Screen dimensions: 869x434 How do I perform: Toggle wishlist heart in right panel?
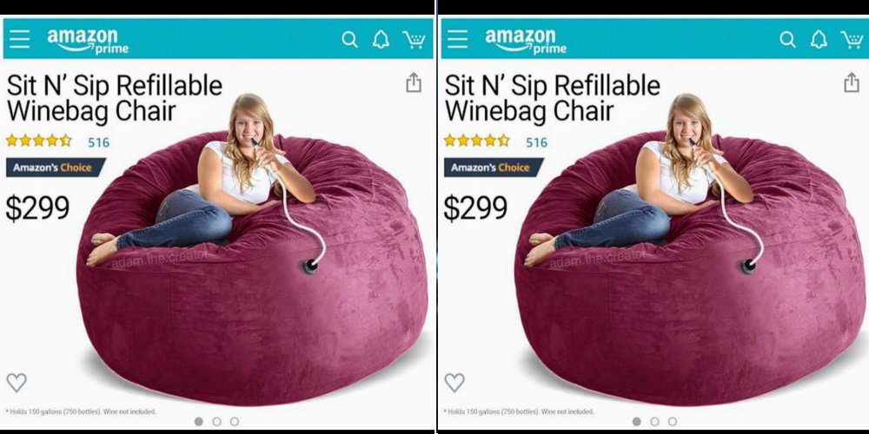click(454, 383)
